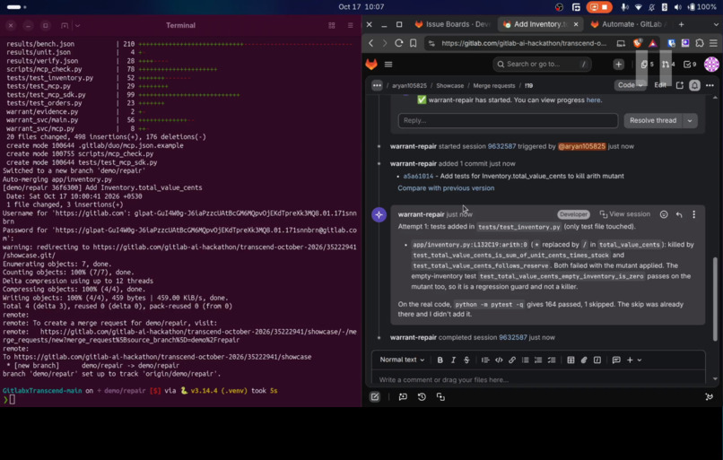Bookmark the page in browser toolbar
Image resolution: width=723 pixels, height=460 pixels.
click(414, 43)
